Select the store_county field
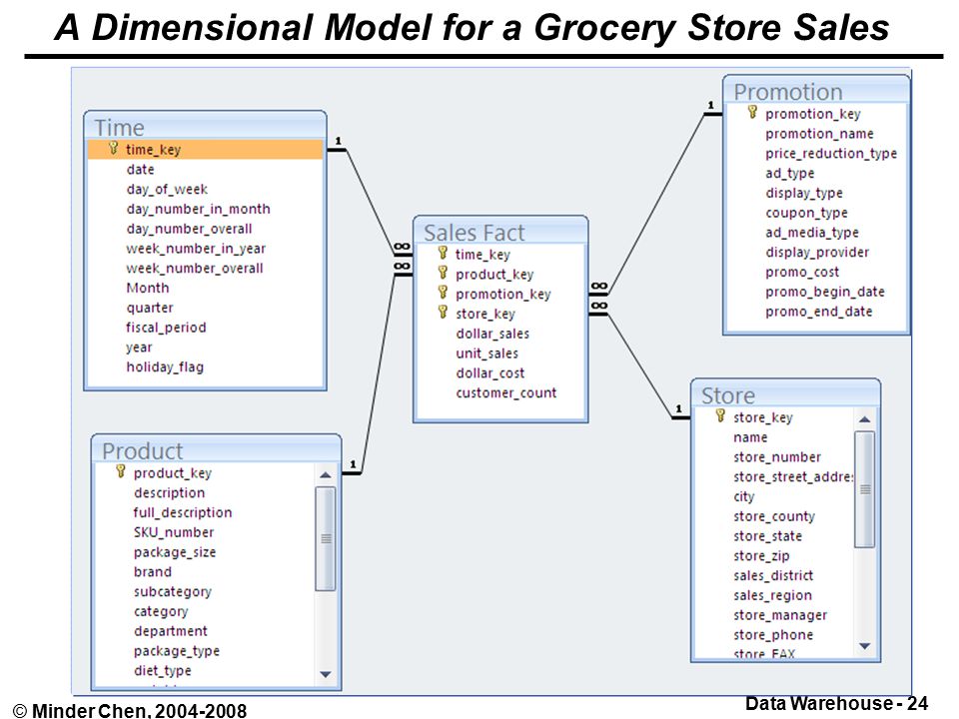959x719 pixels. pos(773,516)
